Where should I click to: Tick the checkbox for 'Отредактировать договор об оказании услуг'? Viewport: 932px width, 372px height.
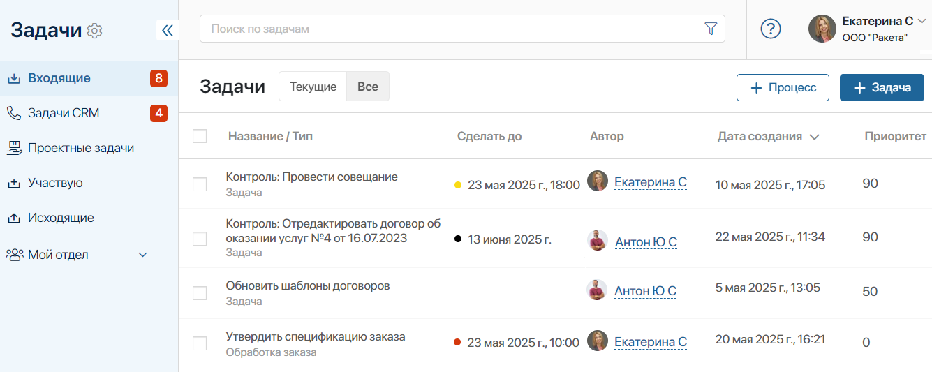pos(200,239)
